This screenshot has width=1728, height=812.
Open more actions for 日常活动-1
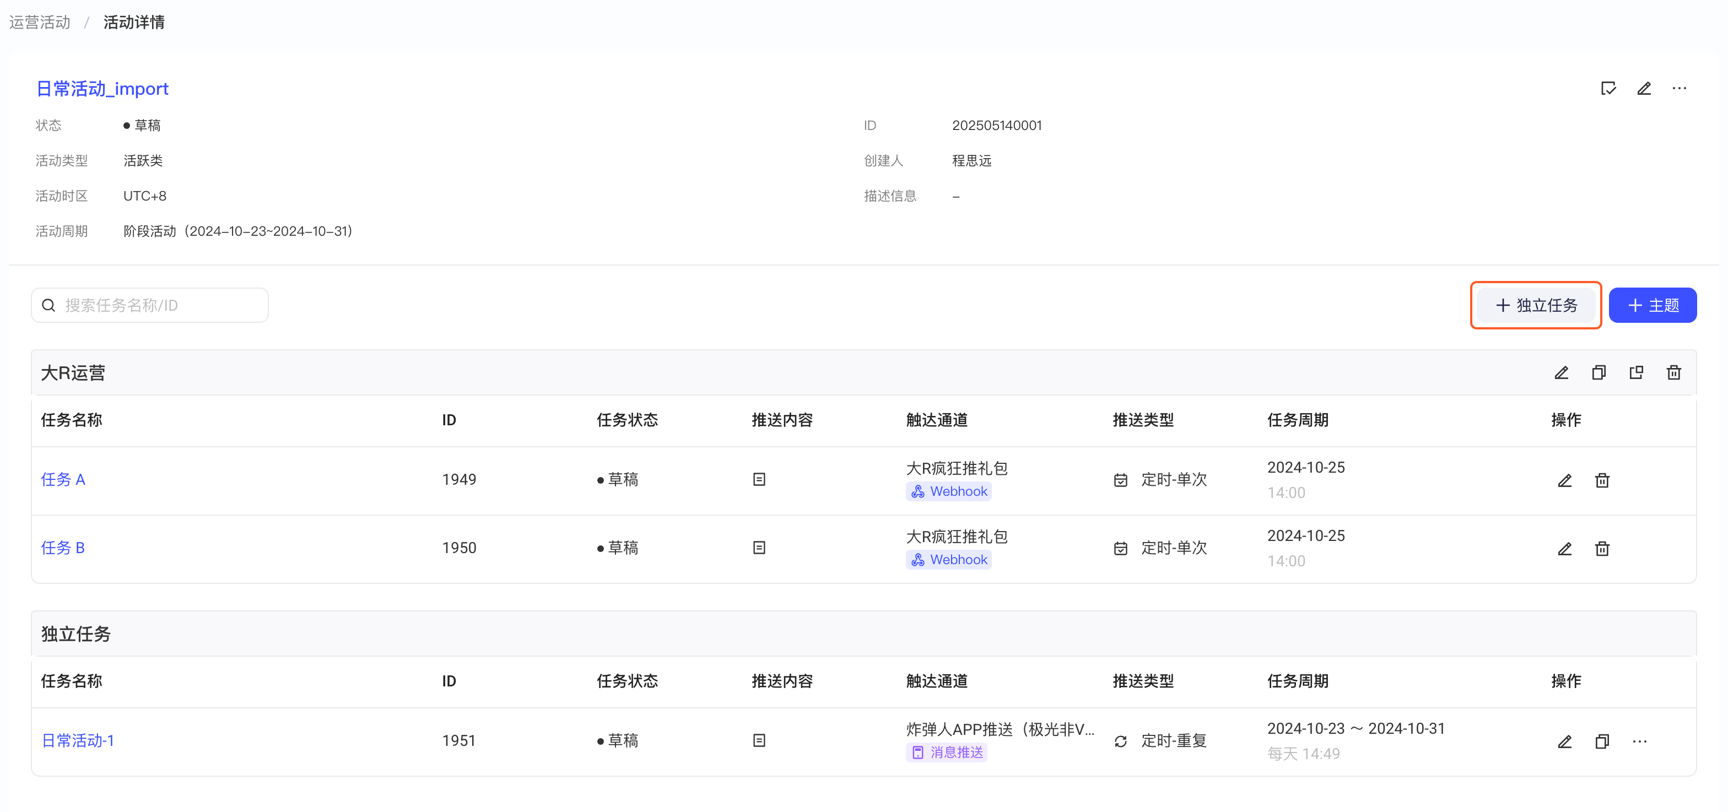[x=1639, y=741]
